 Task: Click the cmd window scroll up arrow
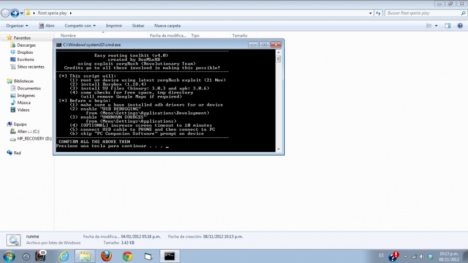tap(278, 52)
